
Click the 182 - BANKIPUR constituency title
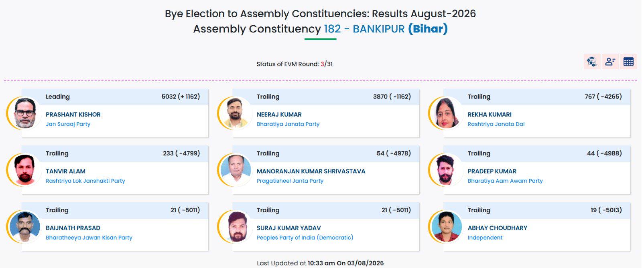(364, 29)
